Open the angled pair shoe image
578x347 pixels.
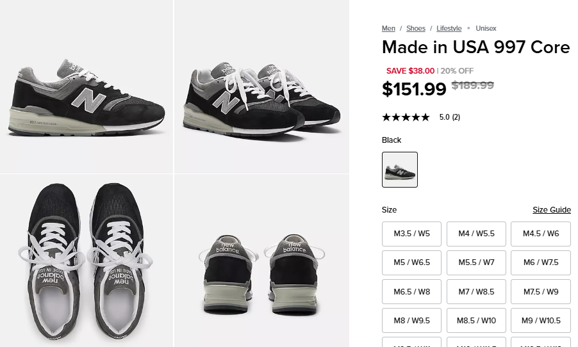click(261, 86)
